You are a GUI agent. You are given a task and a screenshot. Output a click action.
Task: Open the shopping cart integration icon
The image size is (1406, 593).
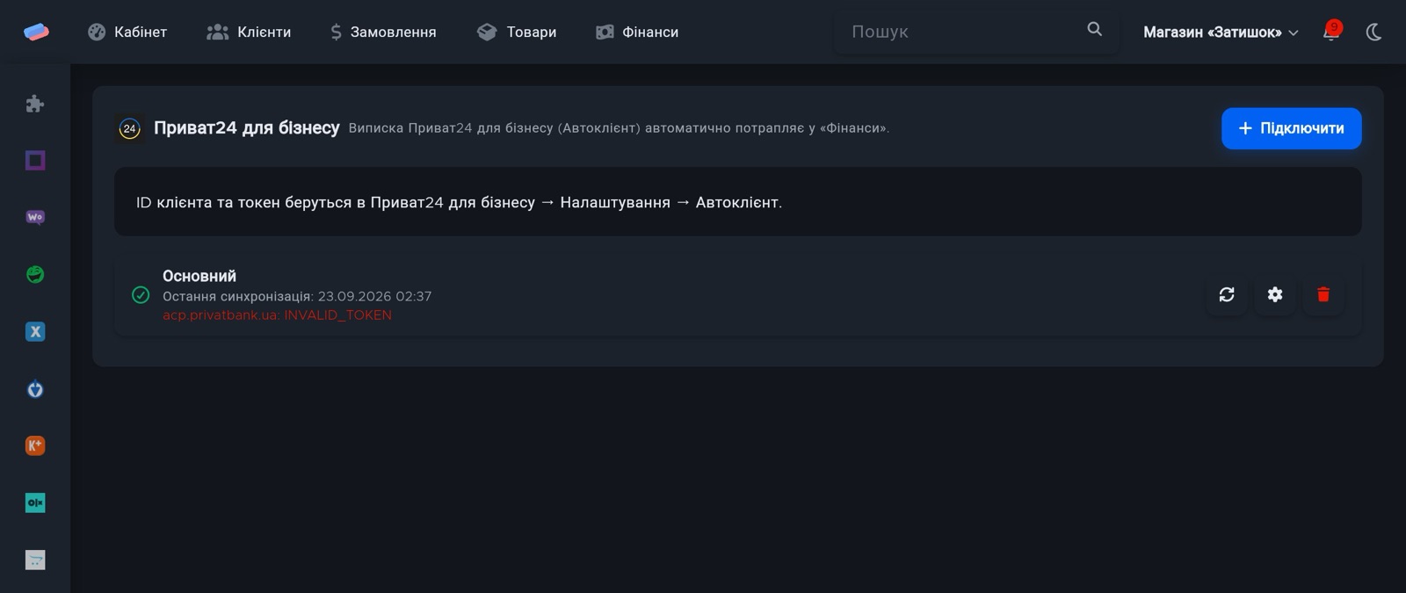35,560
